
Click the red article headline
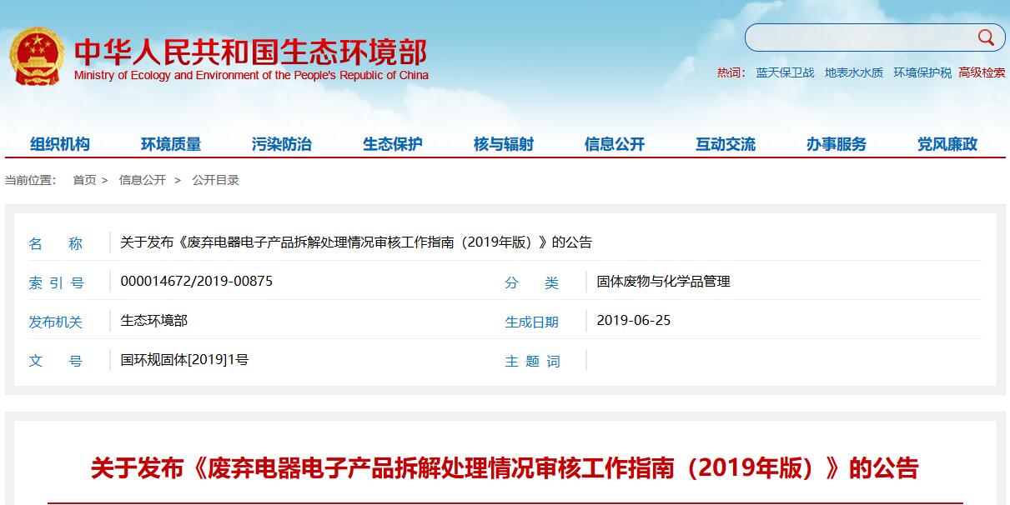pyautogui.click(x=505, y=468)
